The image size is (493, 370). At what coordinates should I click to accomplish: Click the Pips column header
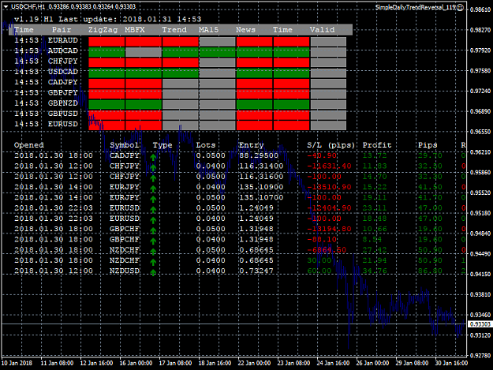tap(428, 145)
